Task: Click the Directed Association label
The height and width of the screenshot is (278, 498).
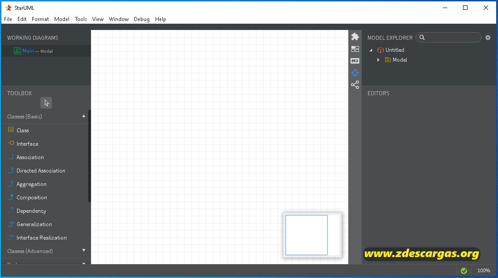Action: 41,171
